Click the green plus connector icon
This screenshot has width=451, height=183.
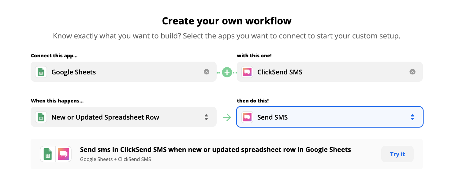tap(227, 72)
